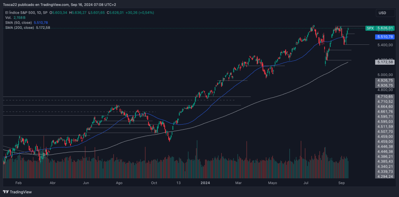Click the Sep label on the time axis
This screenshot has width=399, height=197.
coord(341,182)
